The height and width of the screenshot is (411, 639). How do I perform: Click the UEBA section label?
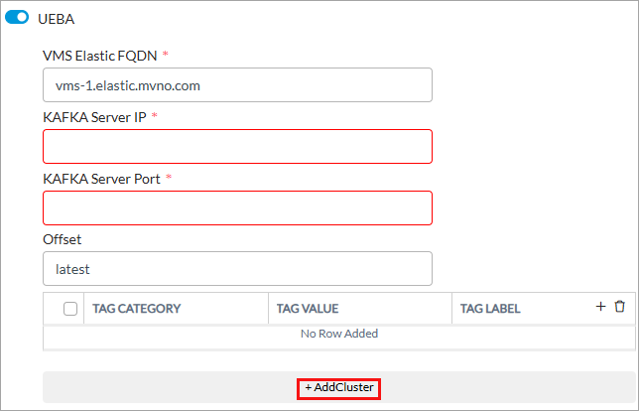pos(56,18)
